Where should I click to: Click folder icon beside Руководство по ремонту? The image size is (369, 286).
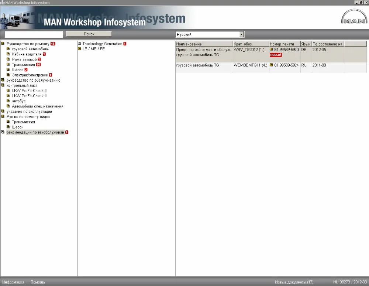pos(3,43)
